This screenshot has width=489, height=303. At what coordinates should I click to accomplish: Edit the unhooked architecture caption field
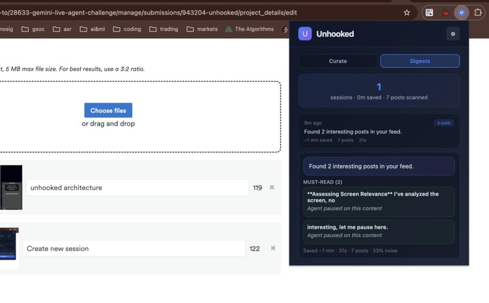tap(138, 187)
